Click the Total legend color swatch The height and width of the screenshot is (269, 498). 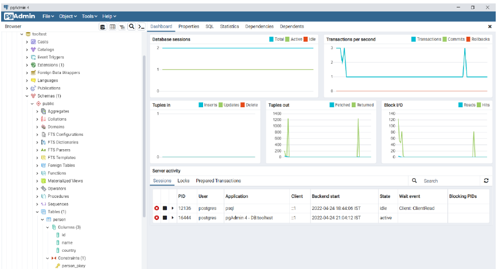click(271, 40)
